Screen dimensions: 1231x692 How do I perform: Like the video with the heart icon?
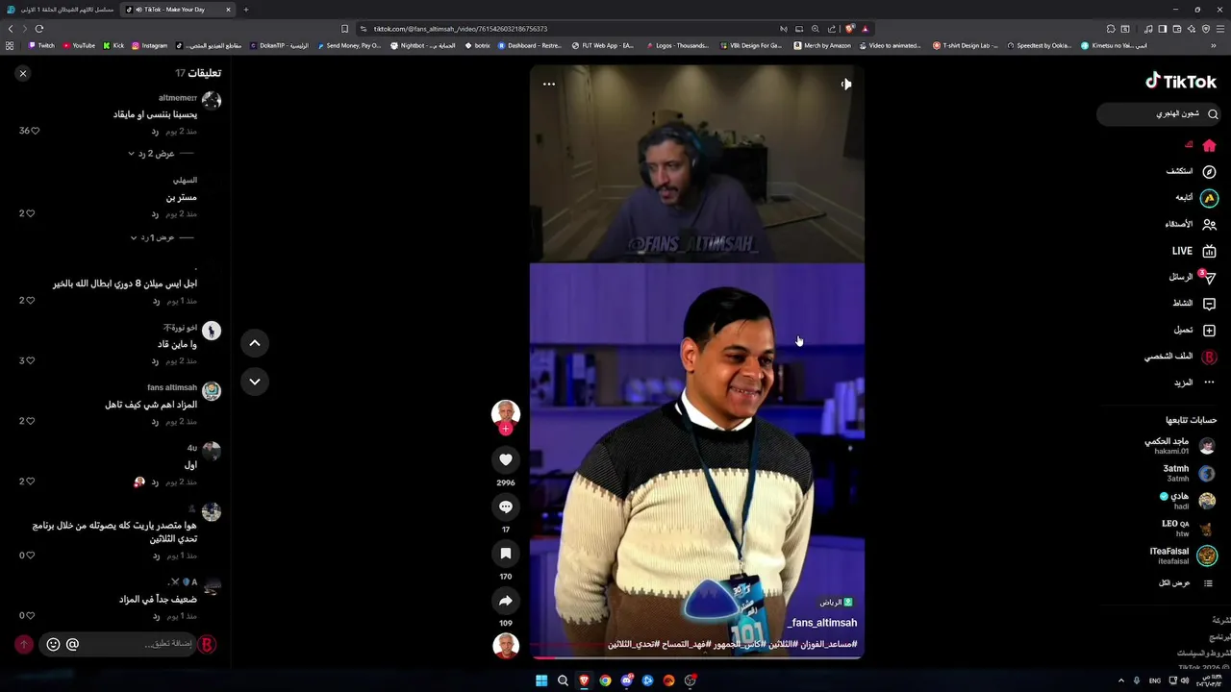(x=506, y=459)
